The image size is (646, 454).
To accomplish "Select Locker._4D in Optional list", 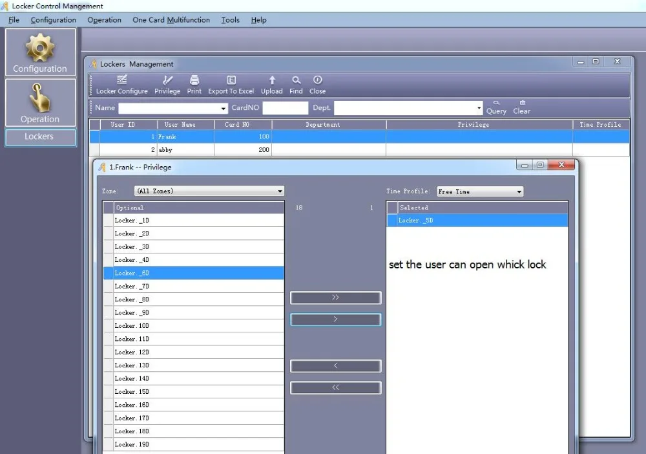I will pyautogui.click(x=194, y=260).
